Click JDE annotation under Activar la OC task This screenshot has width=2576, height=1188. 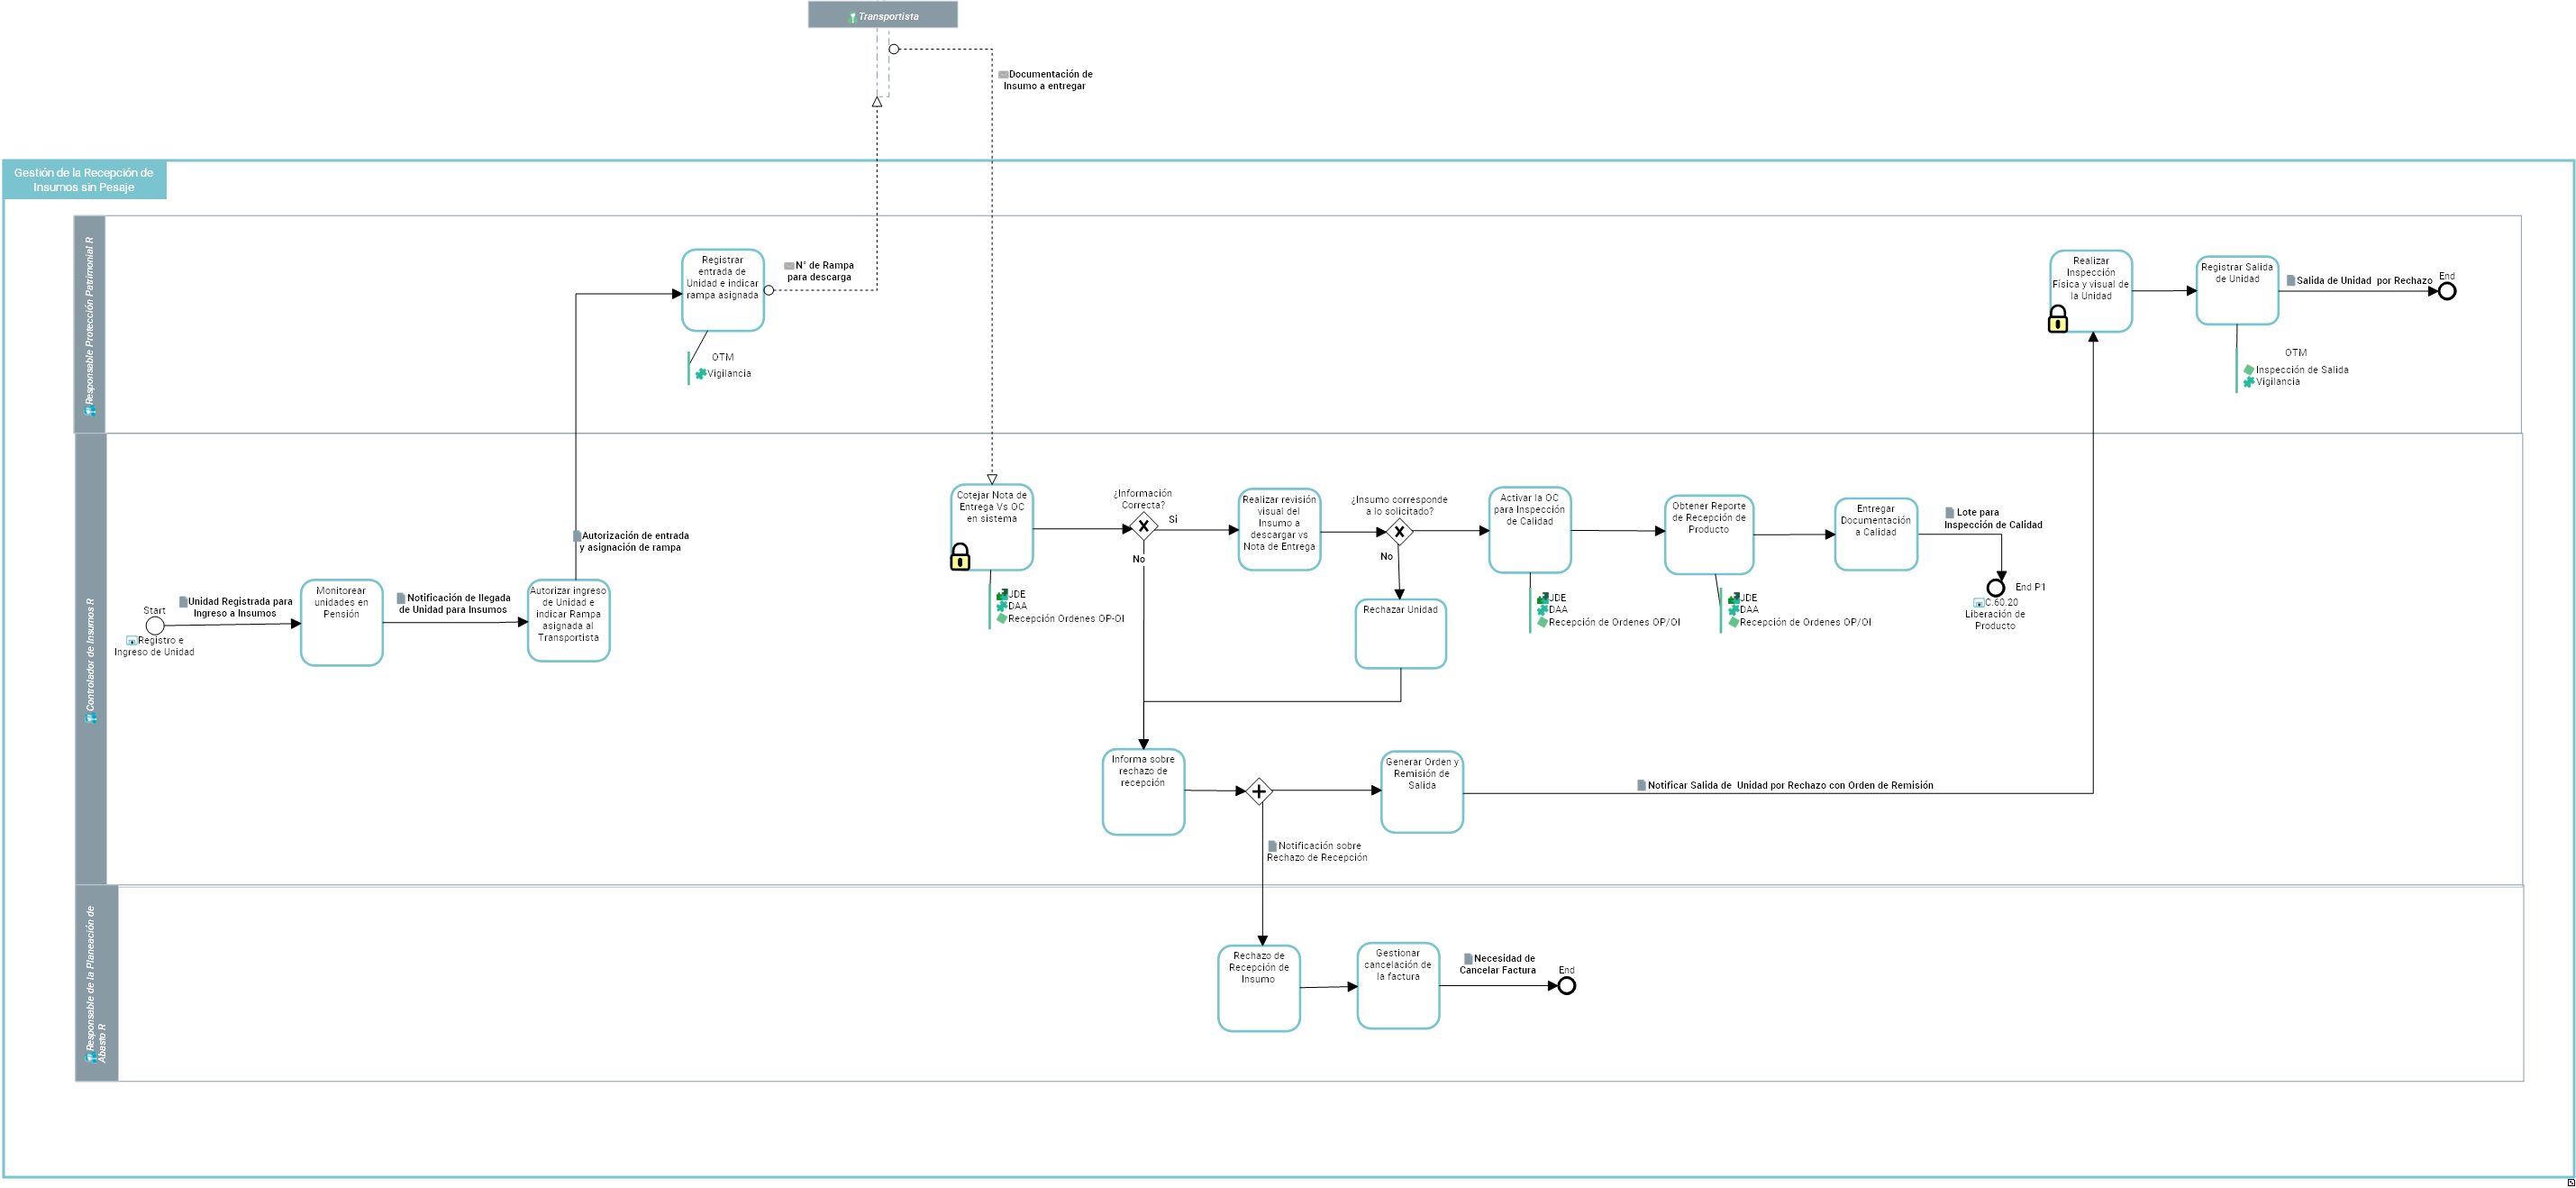(x=1552, y=598)
